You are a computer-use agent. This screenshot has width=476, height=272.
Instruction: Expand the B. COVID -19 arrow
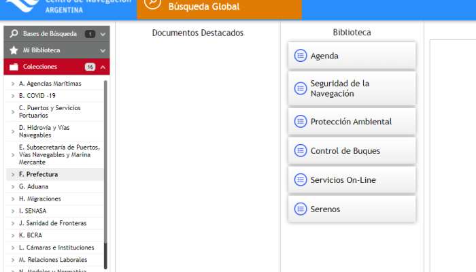[13, 96]
